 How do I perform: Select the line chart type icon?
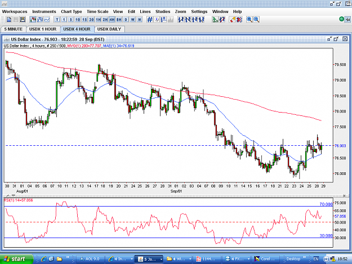47,20
